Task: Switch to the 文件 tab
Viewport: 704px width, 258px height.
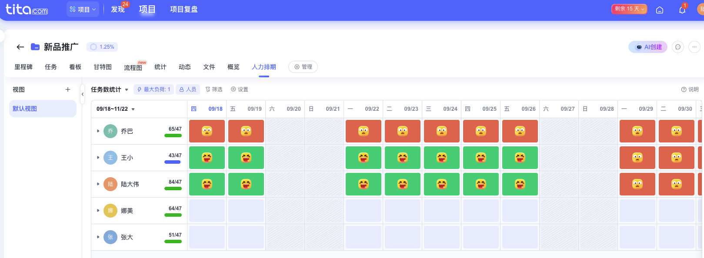Action: click(x=209, y=67)
